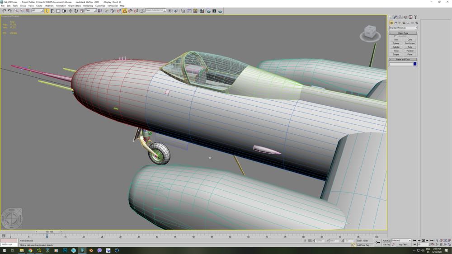Collapse the Object Type rollout
This screenshot has height=254, width=452.
[x=403, y=33]
